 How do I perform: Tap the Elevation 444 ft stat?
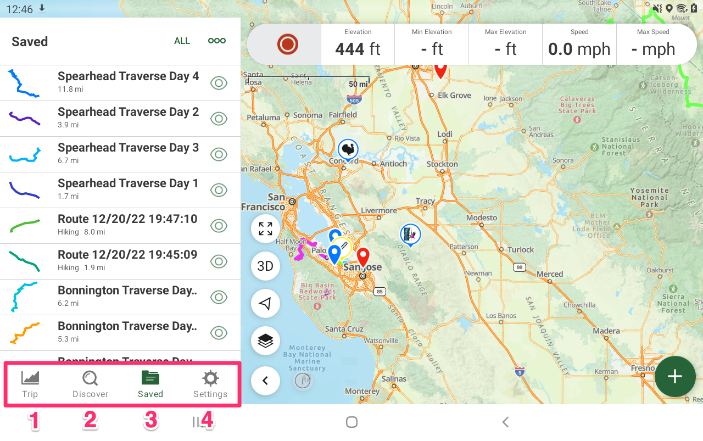[x=358, y=44]
